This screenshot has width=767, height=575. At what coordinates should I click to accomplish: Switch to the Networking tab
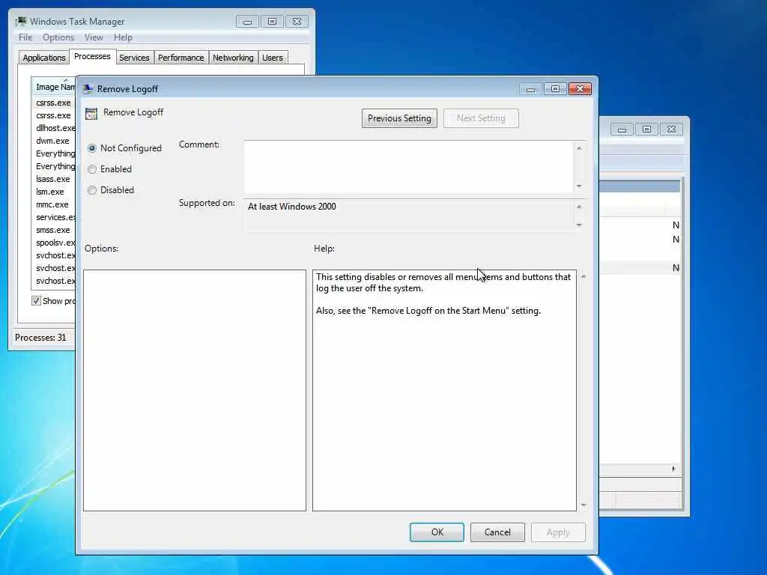233,58
